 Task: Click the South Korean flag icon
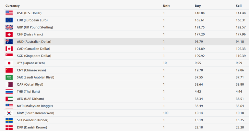(9, 113)
